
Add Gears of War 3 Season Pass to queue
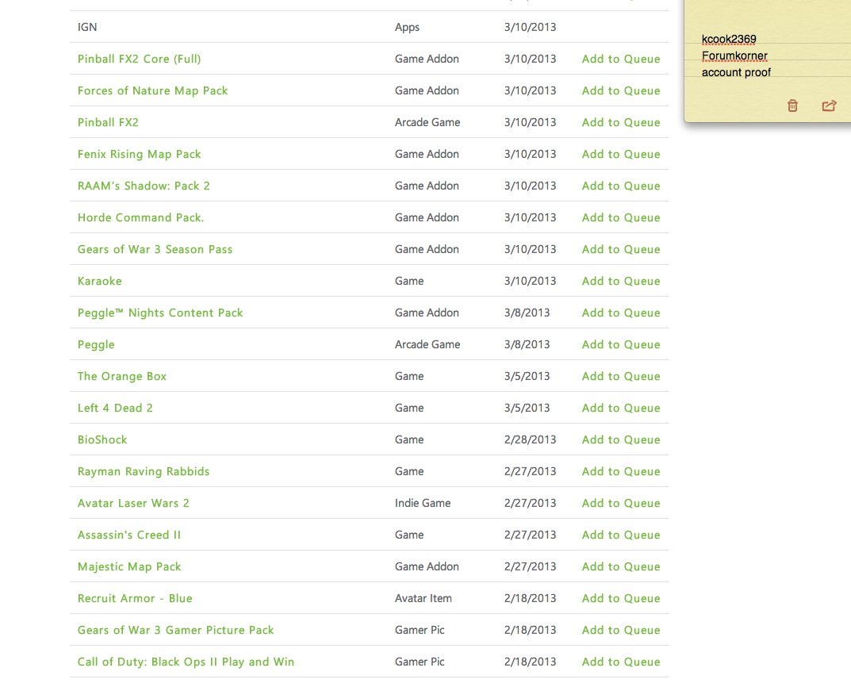[x=621, y=249]
